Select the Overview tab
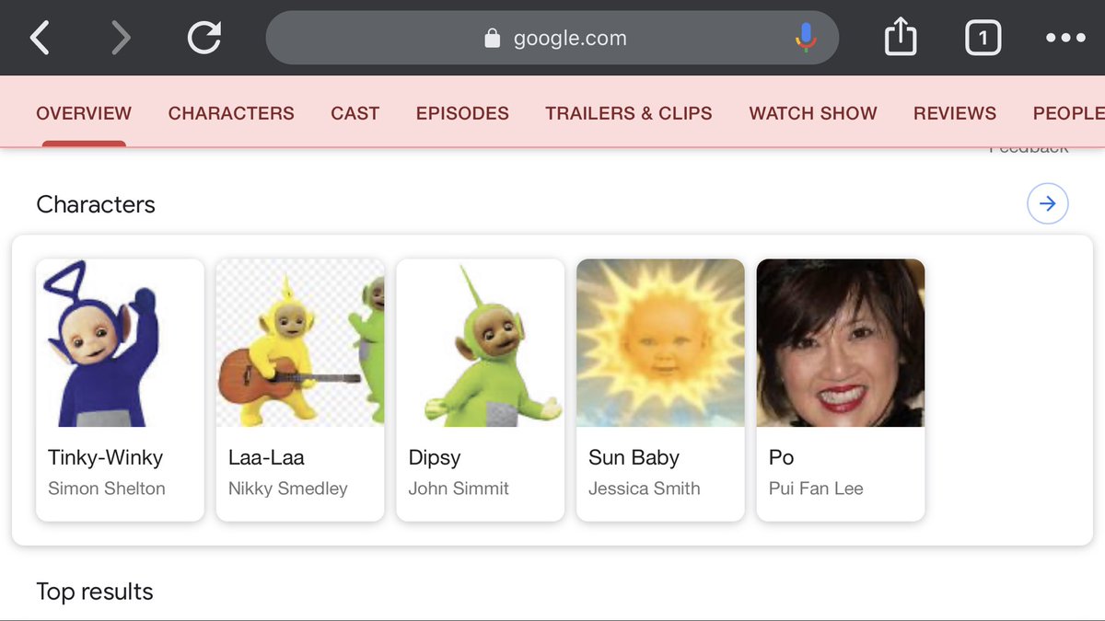The width and height of the screenshot is (1105, 621). tap(84, 113)
